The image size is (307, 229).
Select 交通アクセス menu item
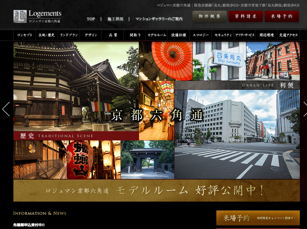(289, 35)
